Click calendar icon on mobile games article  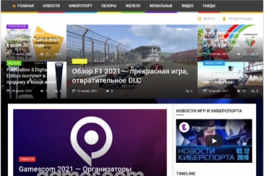8,54
